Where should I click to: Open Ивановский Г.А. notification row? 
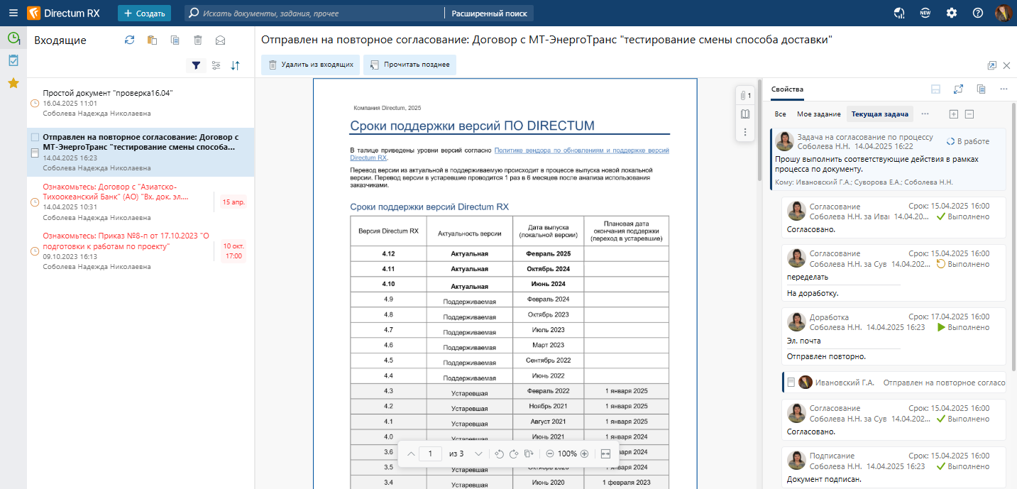tap(894, 383)
